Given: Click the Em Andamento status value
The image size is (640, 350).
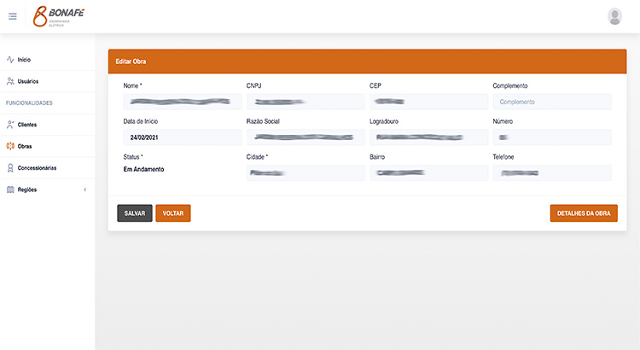Looking at the screenshot, I should 143,169.
